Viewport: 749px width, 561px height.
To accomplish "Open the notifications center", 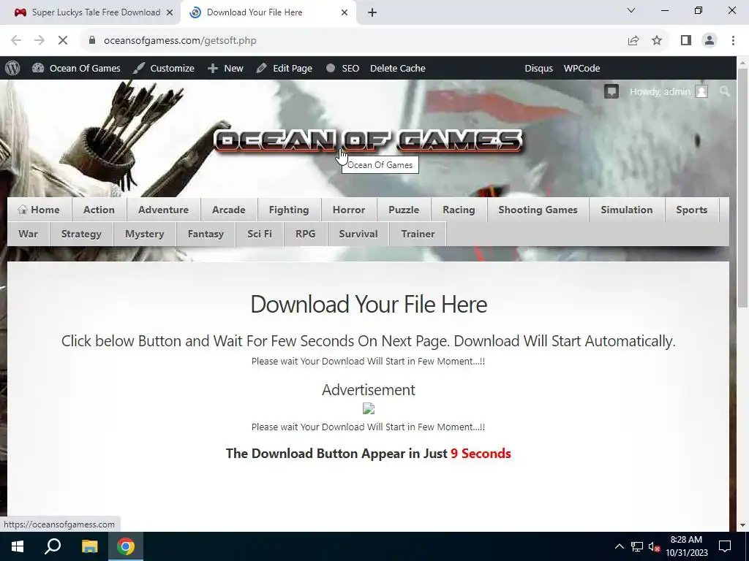I will [x=725, y=546].
